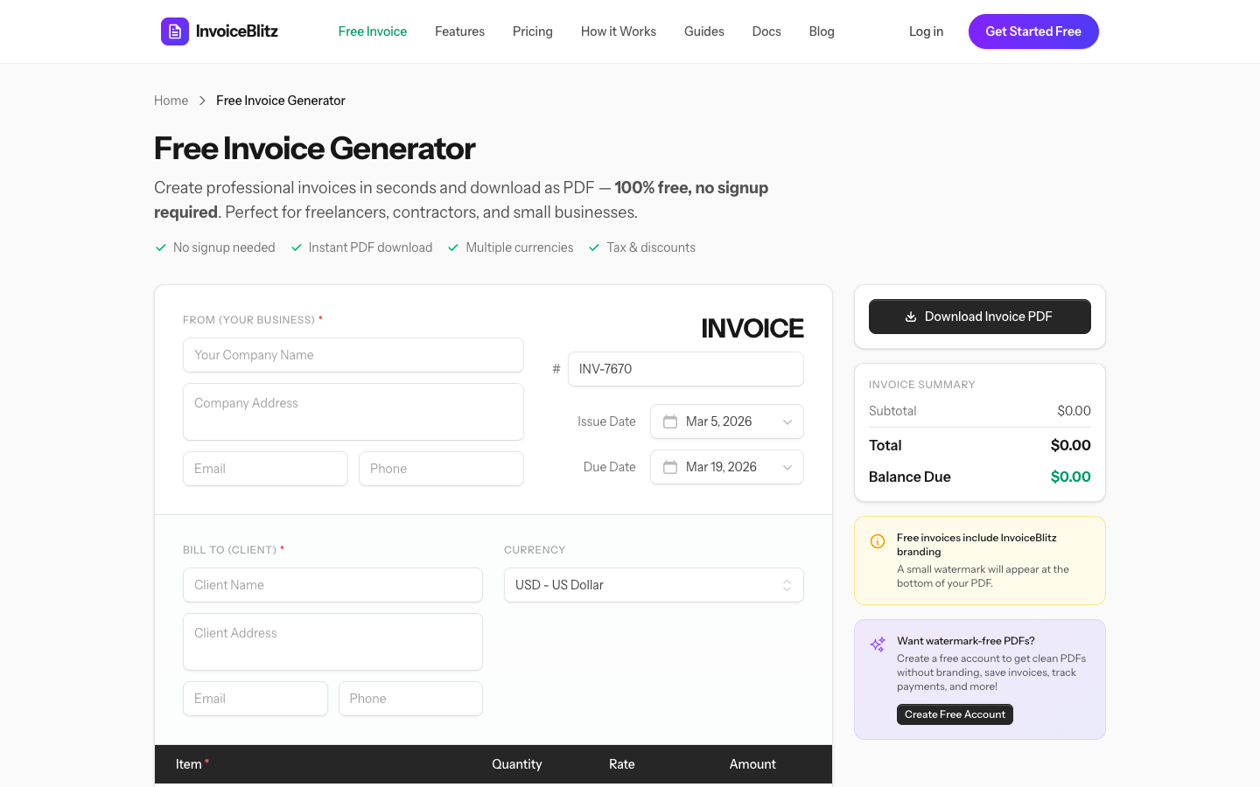1260x787 pixels.
Task: Open the Due Date picker dropdown
Action: tap(787, 467)
